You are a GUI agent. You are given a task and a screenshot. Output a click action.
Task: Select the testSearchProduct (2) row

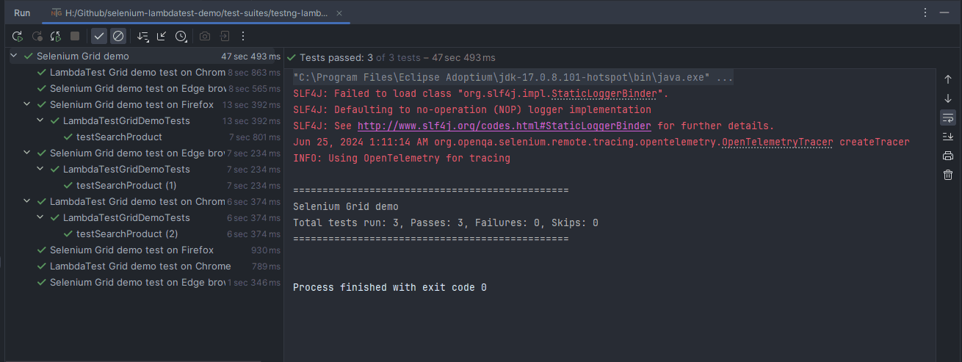145,234
